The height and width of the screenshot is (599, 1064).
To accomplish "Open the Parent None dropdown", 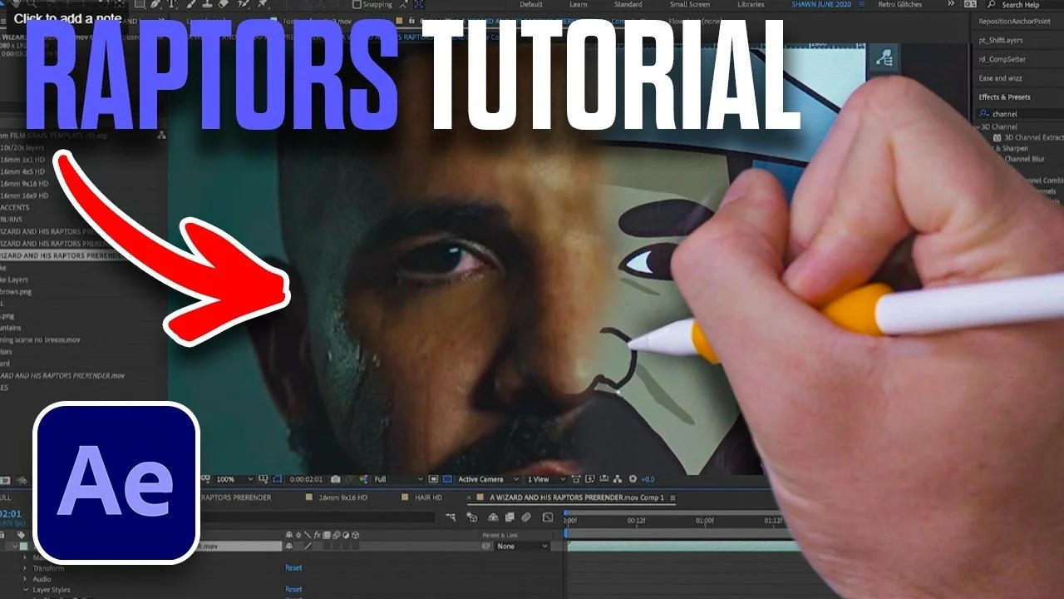I will click(522, 546).
